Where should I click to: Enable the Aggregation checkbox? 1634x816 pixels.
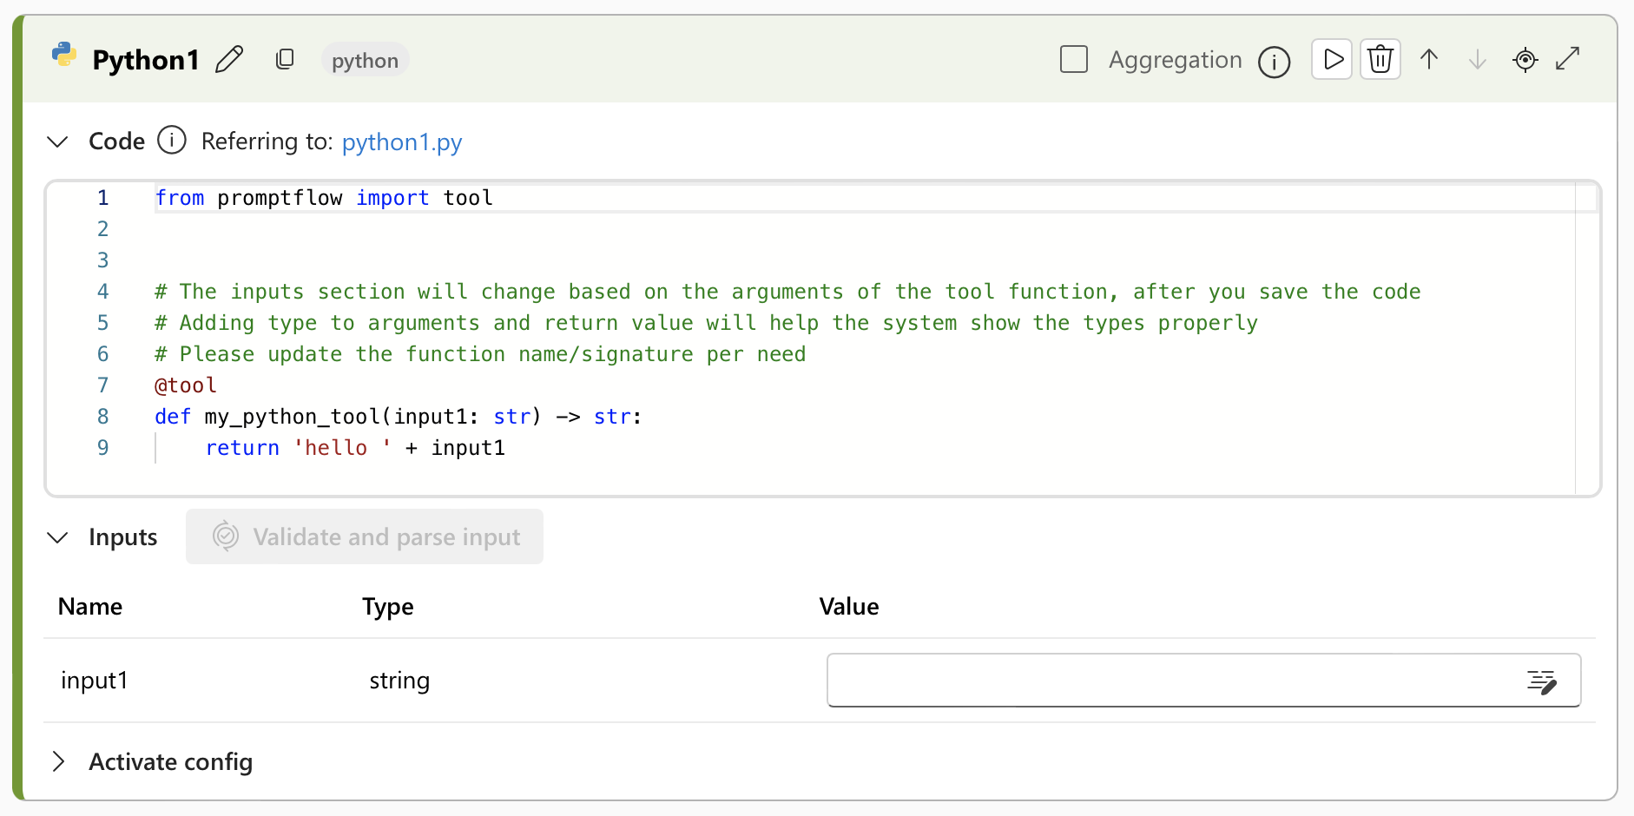point(1073,59)
